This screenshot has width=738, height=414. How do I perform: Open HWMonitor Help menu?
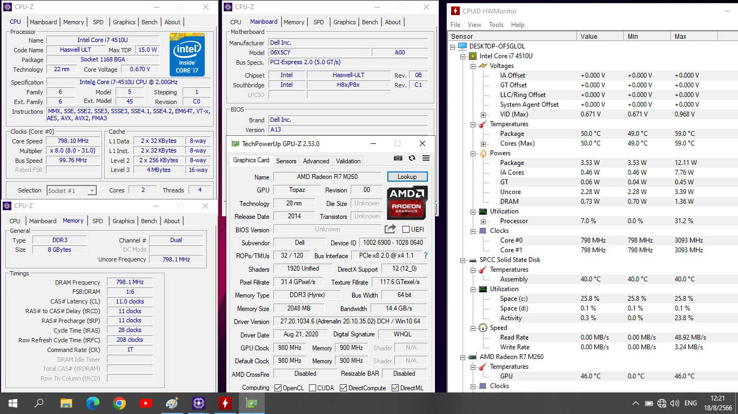518,25
